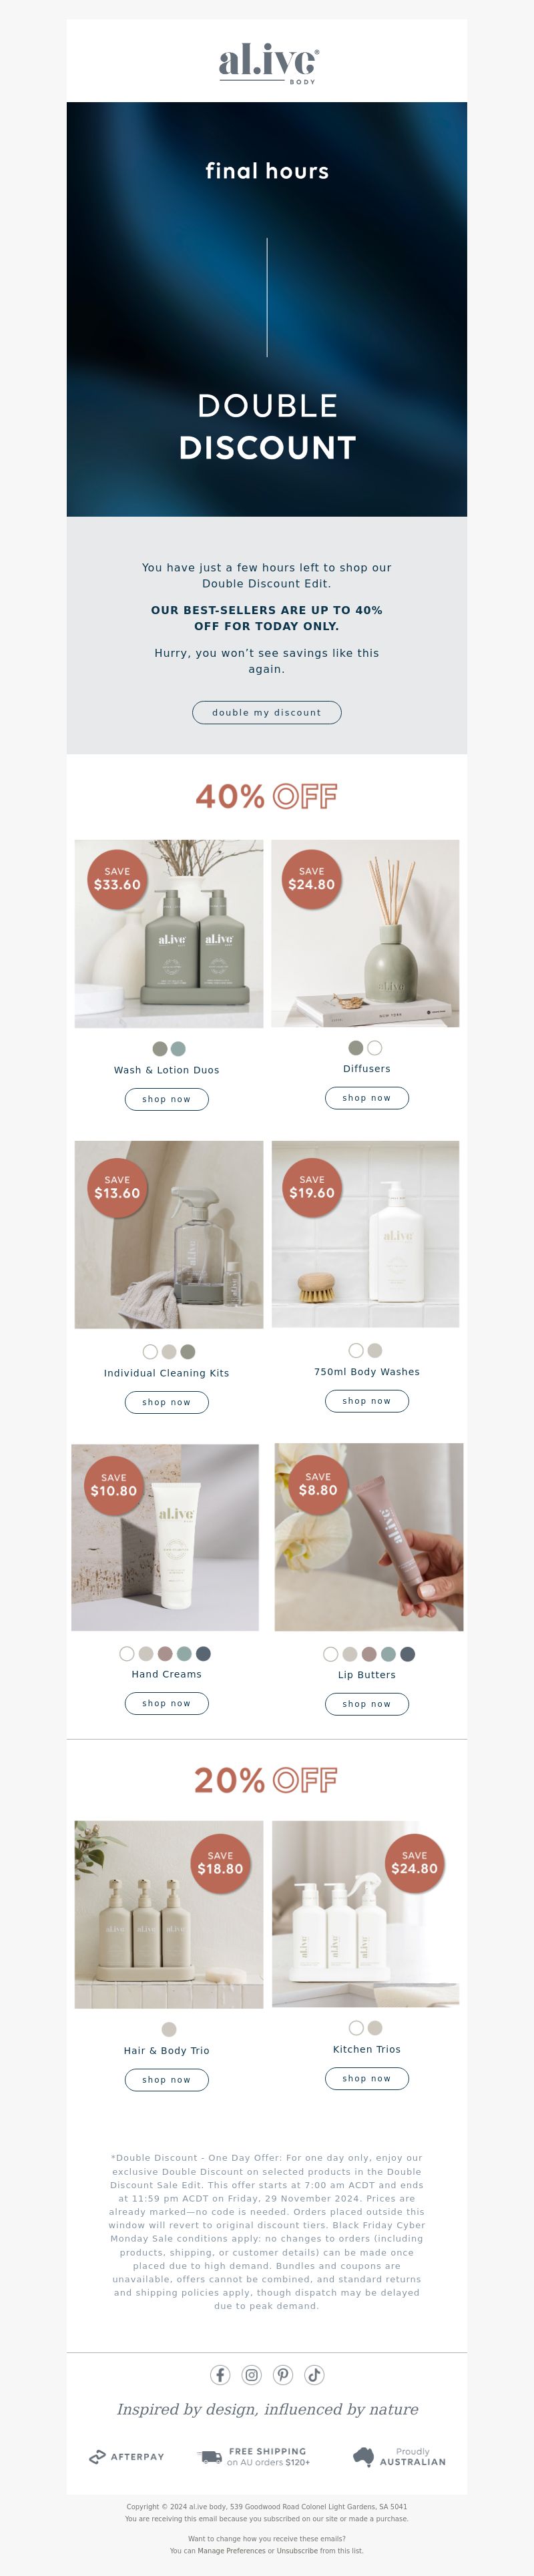Viewport: 534px width, 2576px height.
Task: Click the free shipping truck icon
Action: click(210, 2456)
